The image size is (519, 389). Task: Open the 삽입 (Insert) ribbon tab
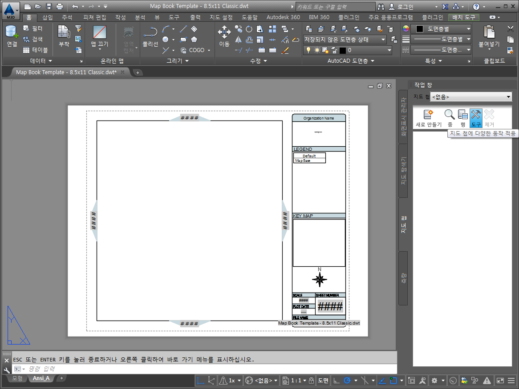coord(47,17)
